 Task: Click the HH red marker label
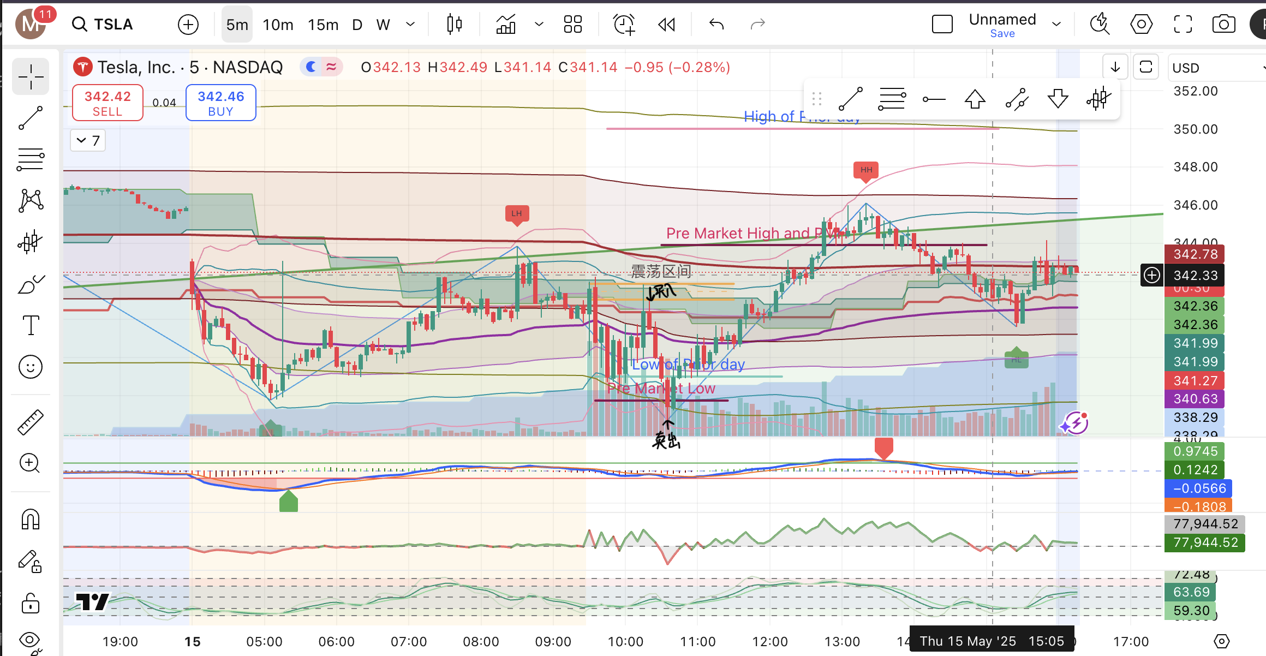coord(866,171)
